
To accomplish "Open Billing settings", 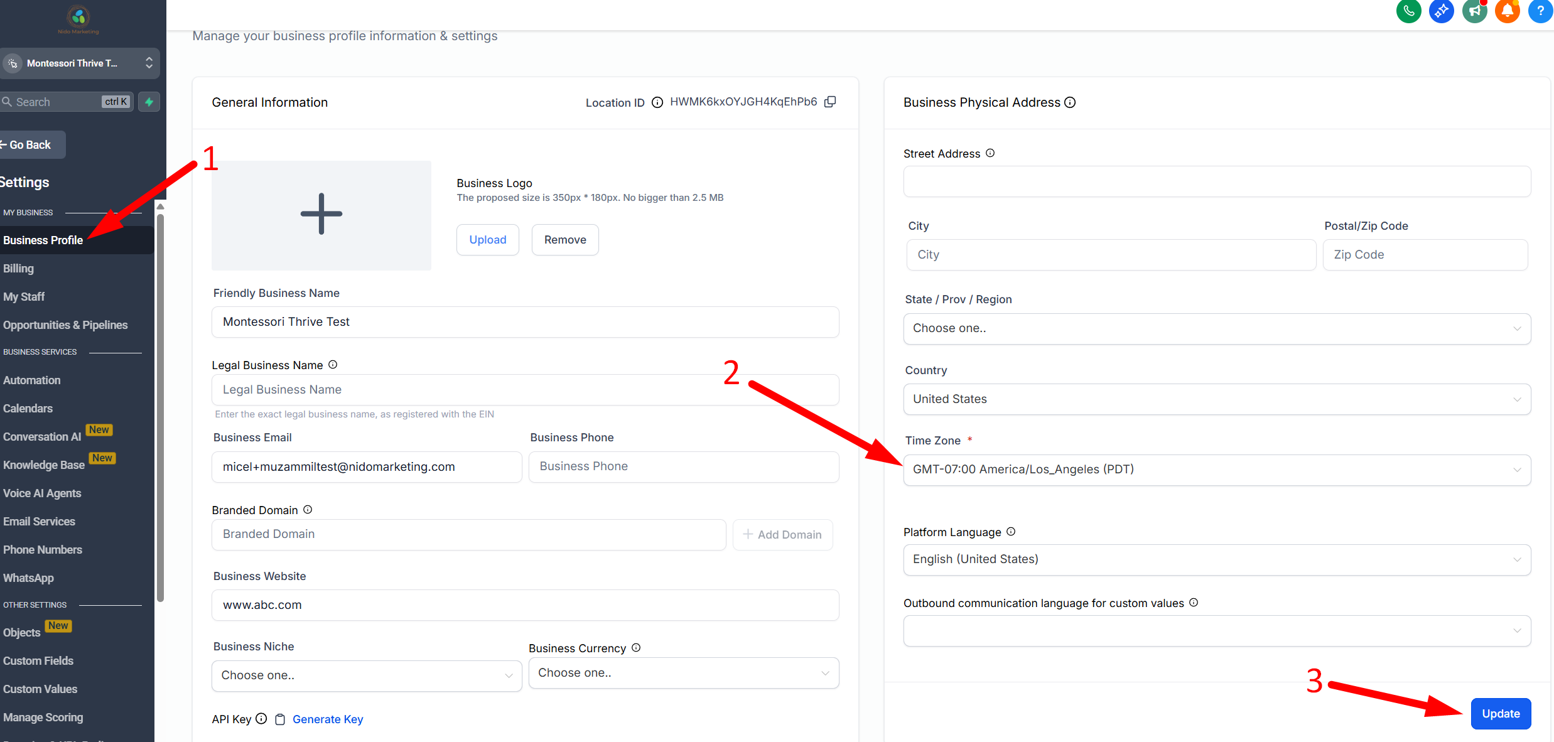I will tap(19, 268).
